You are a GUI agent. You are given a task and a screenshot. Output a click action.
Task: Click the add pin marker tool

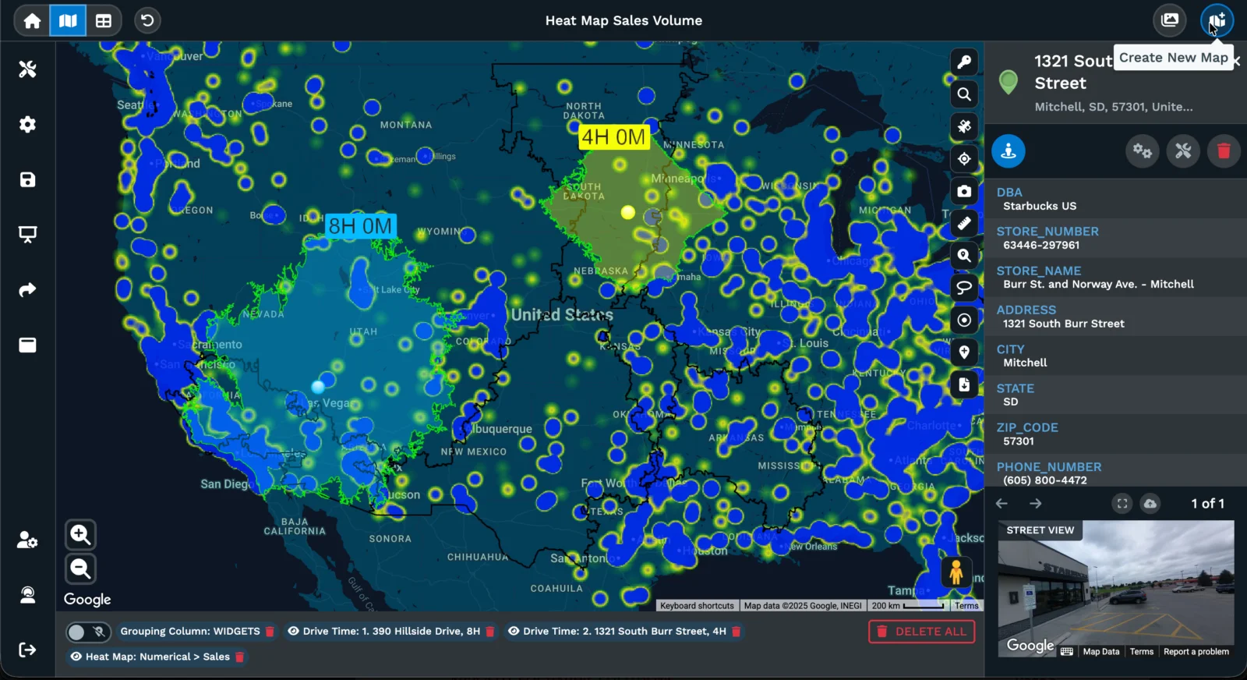click(x=964, y=352)
